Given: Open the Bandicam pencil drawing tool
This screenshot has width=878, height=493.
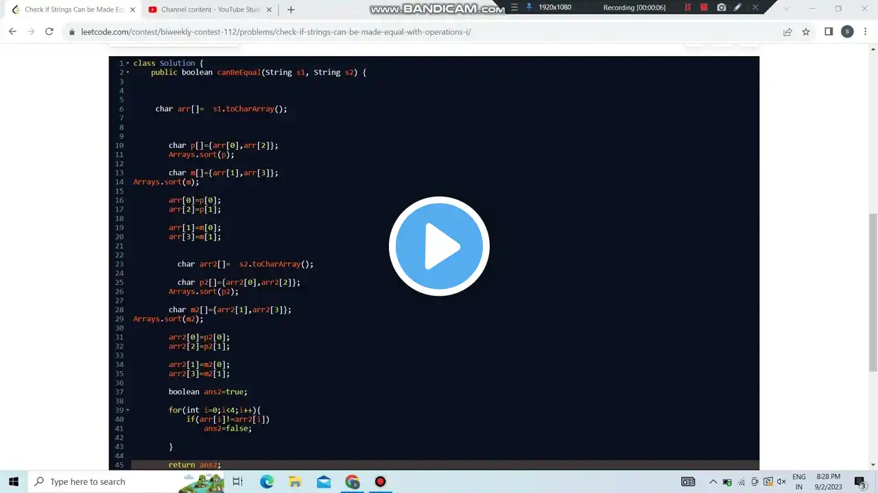Looking at the screenshot, I should point(738,8).
